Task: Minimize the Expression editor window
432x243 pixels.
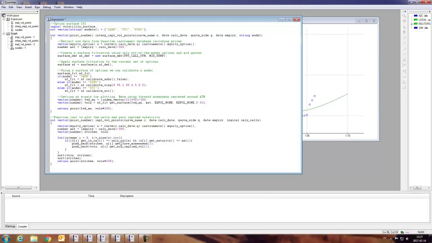Action: tap(282, 20)
